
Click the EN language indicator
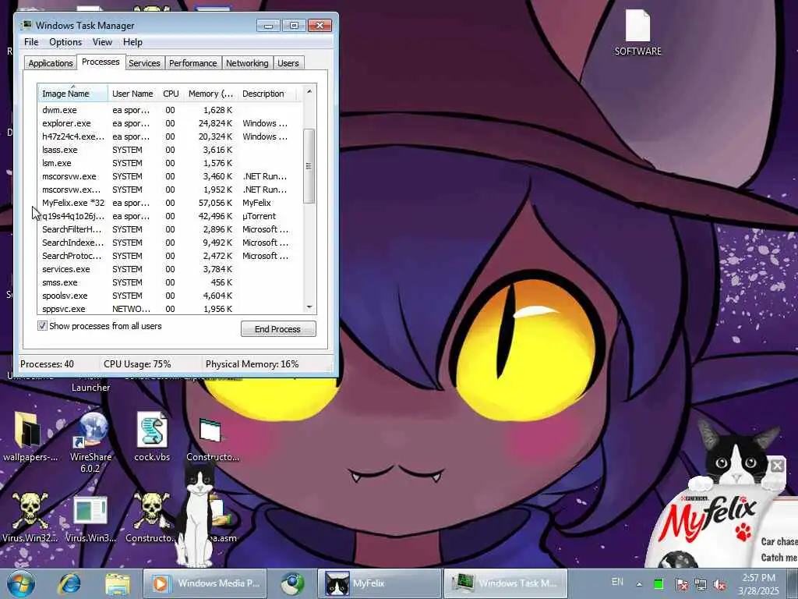[617, 582]
